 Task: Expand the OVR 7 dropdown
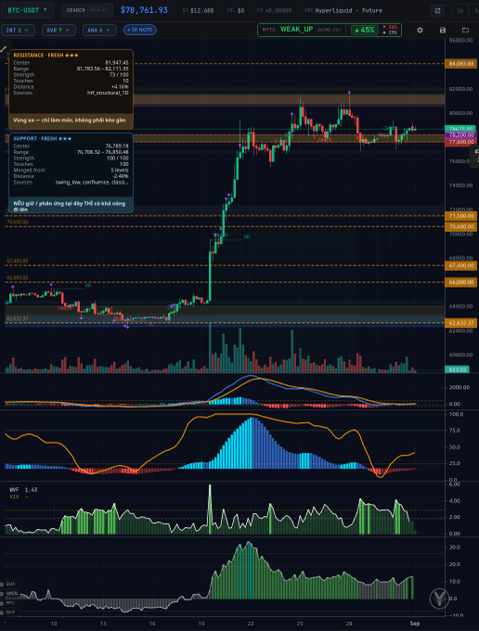click(x=58, y=31)
